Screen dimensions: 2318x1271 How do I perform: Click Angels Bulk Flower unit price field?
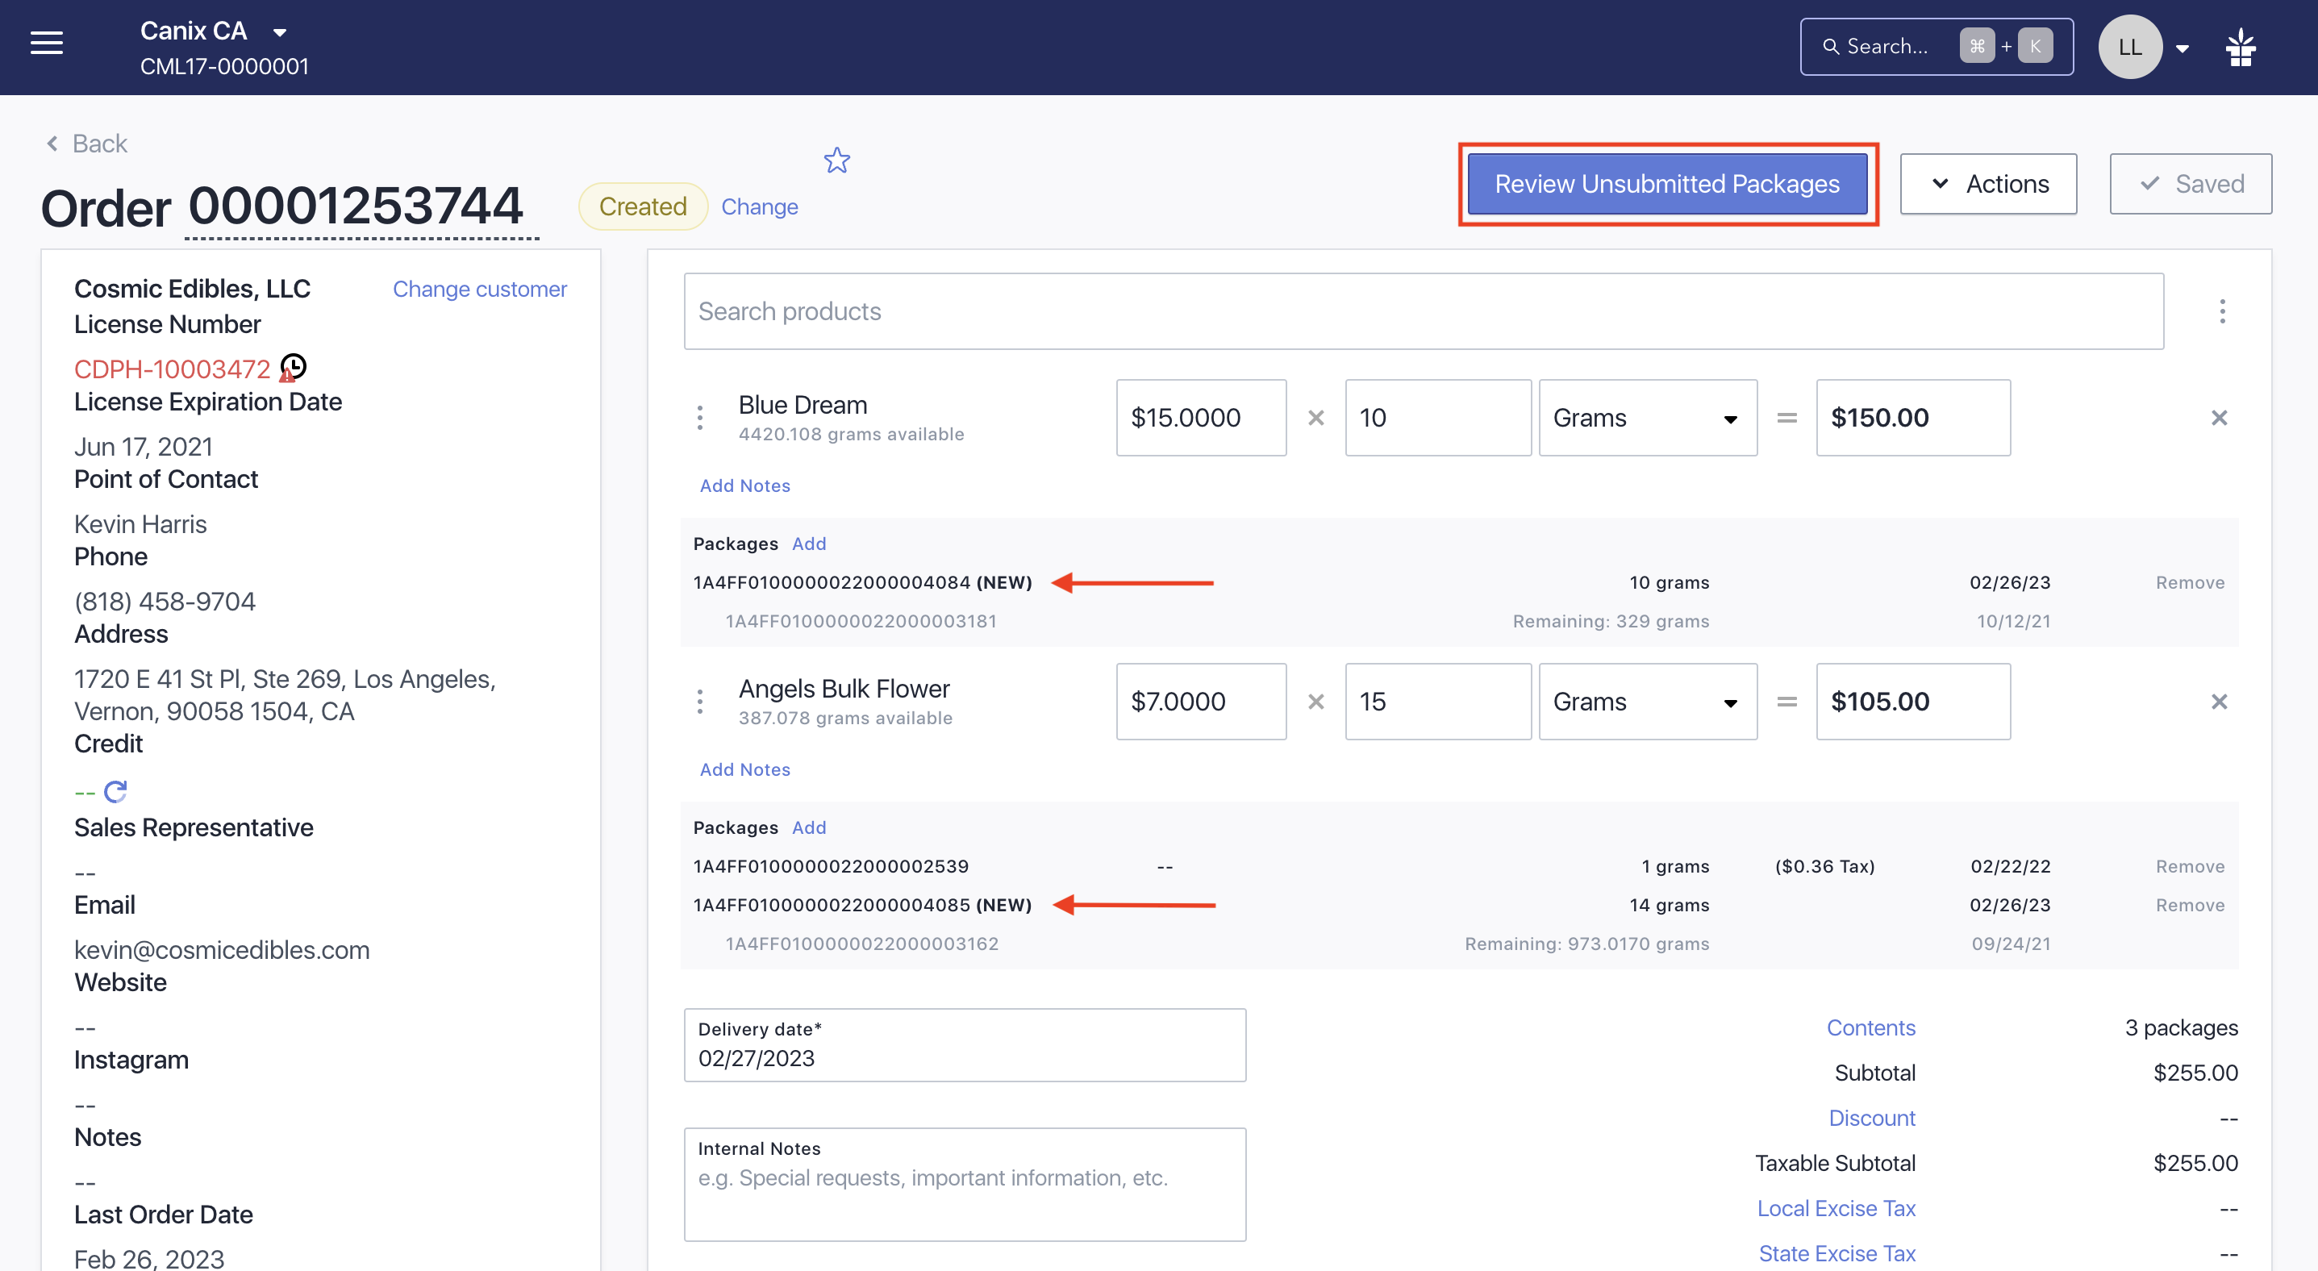[x=1201, y=702]
